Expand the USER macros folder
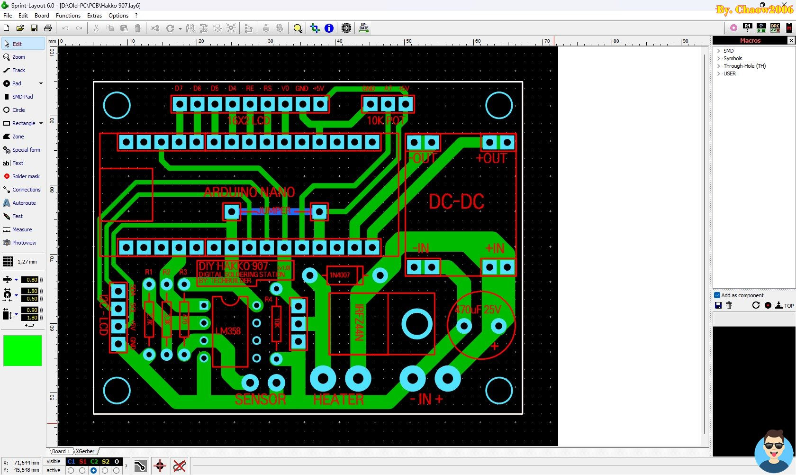Screen dimensions: 796x475 pyautogui.click(x=719, y=73)
